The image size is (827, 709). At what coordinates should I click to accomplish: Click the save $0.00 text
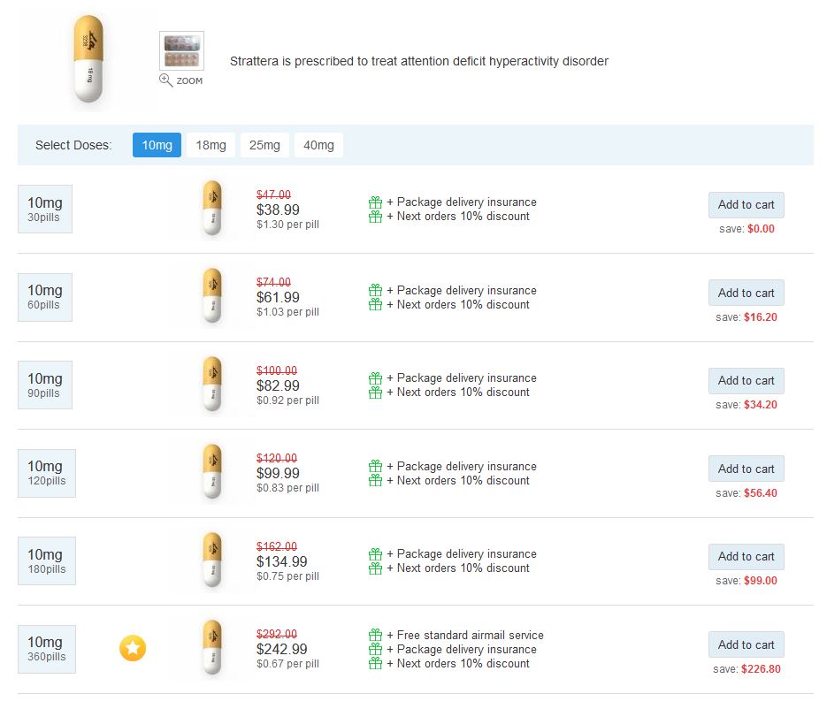point(747,229)
